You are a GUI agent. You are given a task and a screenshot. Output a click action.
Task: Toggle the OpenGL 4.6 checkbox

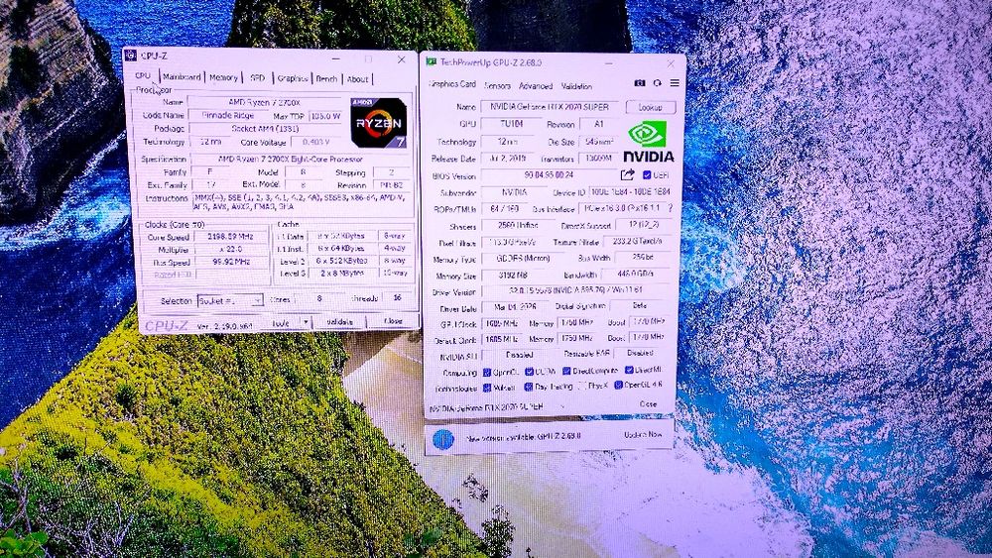[x=618, y=385]
